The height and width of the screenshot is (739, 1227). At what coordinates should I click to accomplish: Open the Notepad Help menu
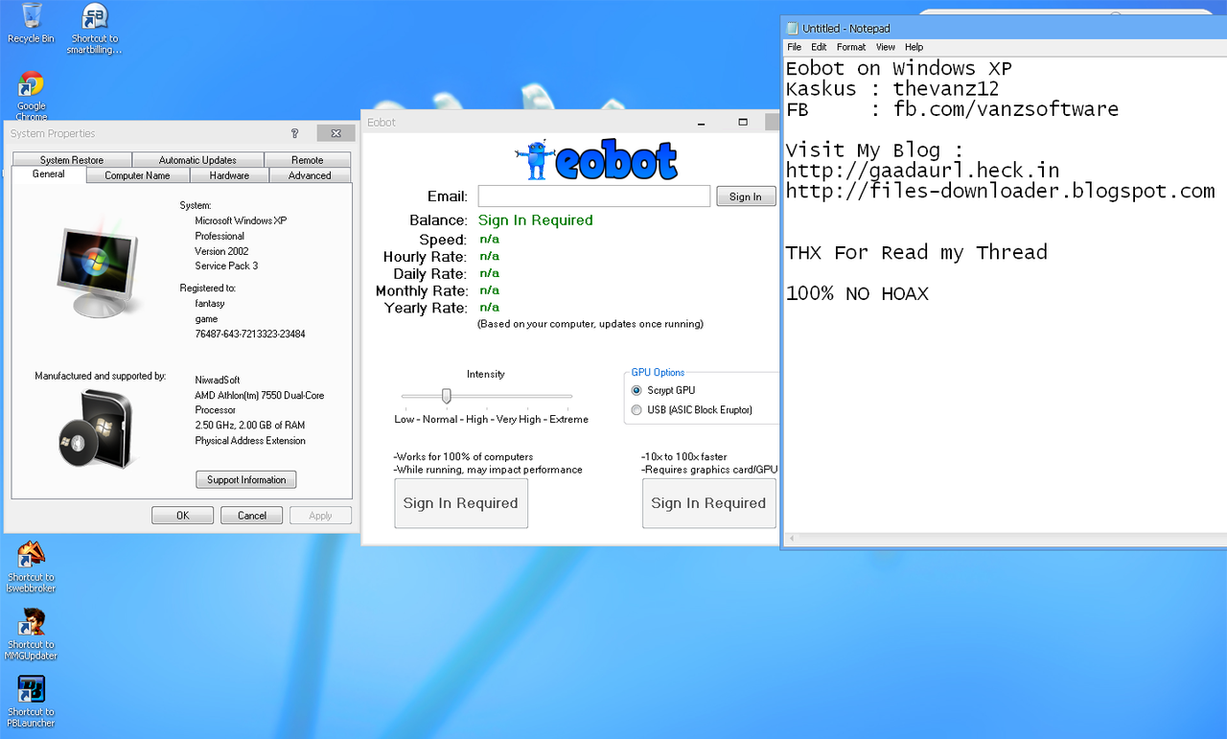click(x=914, y=47)
